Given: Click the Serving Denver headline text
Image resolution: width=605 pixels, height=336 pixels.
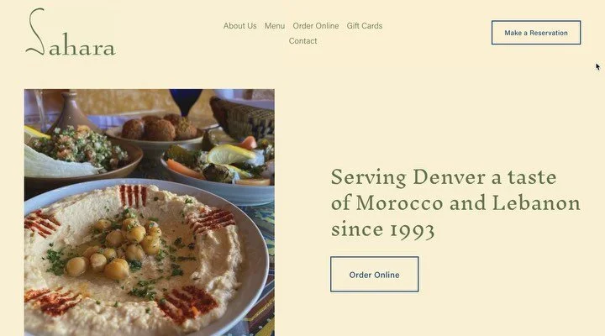Looking at the screenshot, I should pos(455,203).
